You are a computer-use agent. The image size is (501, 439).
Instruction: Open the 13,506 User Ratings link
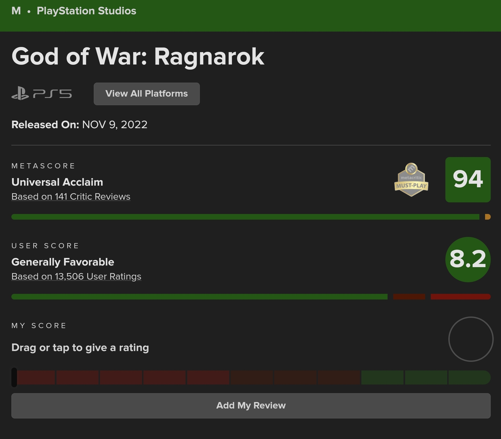click(x=76, y=276)
